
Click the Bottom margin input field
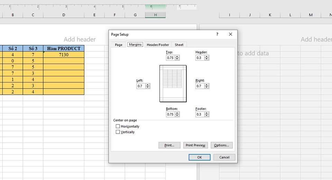click(x=170, y=114)
